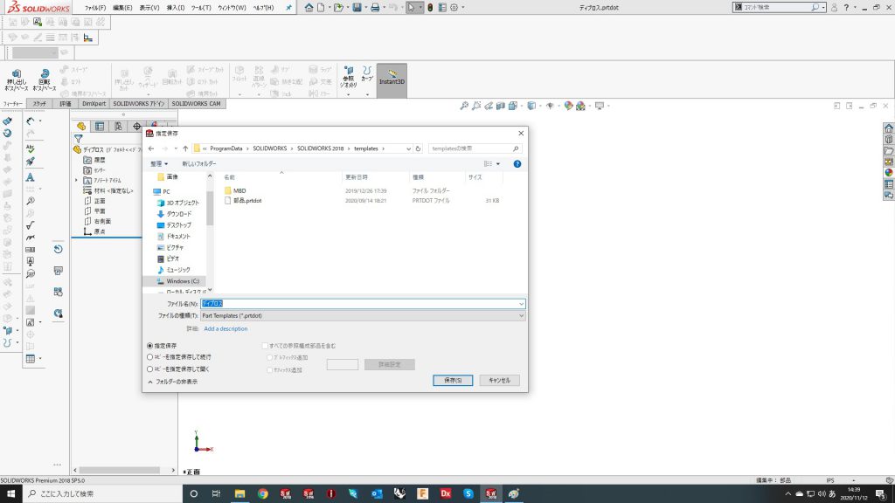Click the feature tree filter funnel icon
The image size is (895, 503).
point(78,139)
